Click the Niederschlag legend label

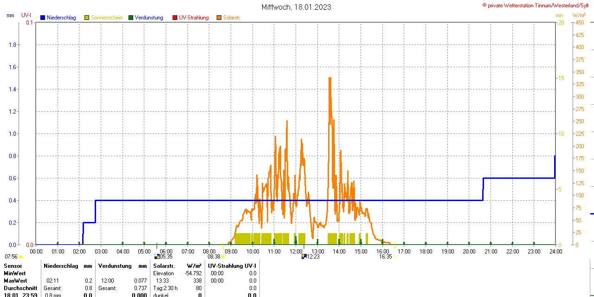(61, 18)
